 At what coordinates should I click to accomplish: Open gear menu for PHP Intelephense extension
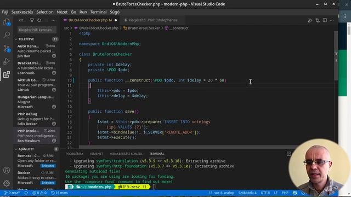coord(54,141)
